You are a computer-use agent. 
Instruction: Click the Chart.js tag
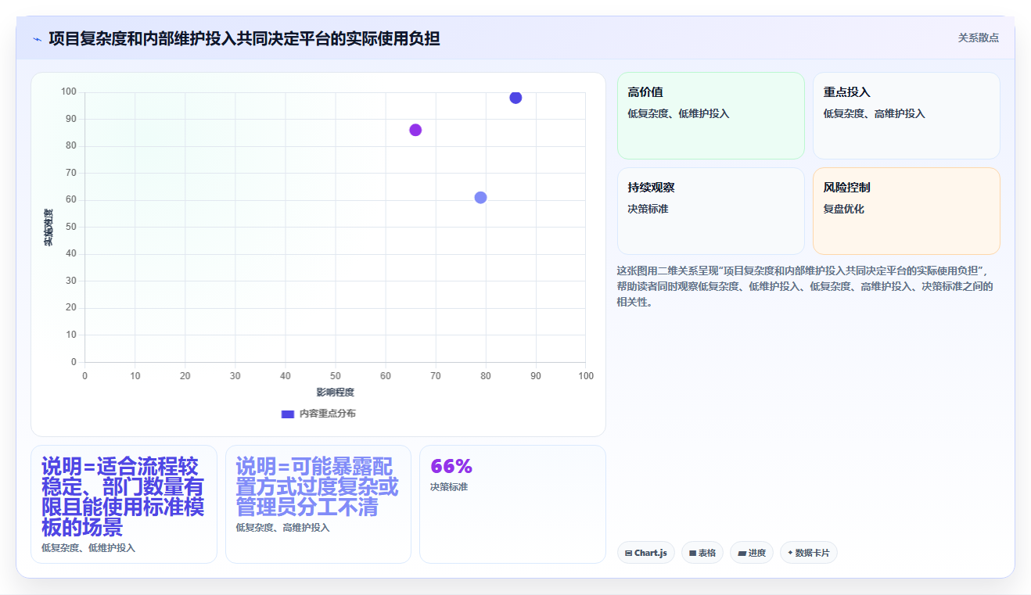point(645,553)
